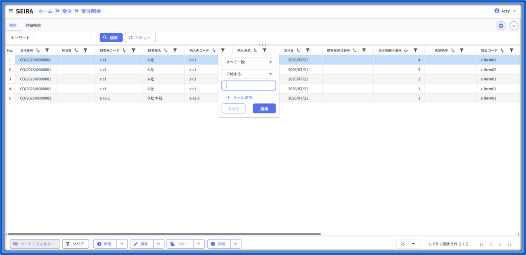Click the 納入先コード filter funnel icon

pos(223,50)
